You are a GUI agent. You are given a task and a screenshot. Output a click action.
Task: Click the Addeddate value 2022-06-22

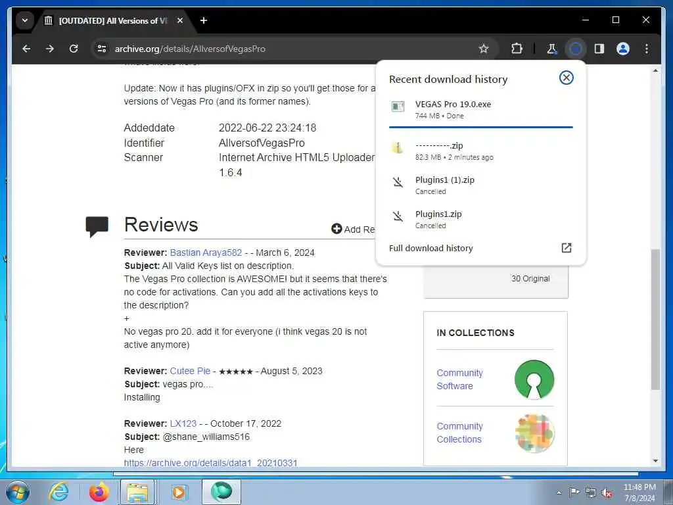tap(267, 128)
